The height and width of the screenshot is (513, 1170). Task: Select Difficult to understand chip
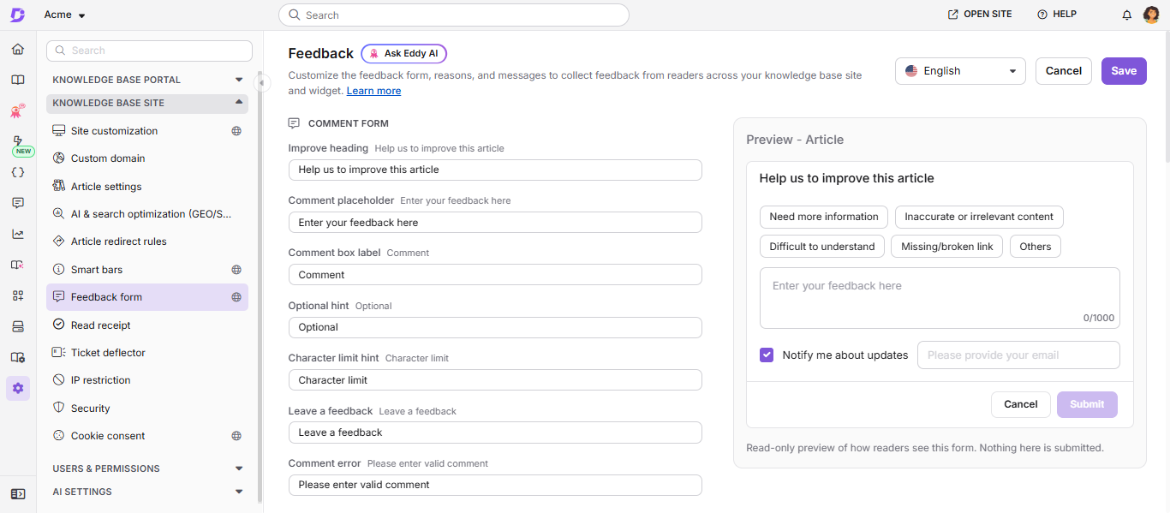[x=822, y=247]
